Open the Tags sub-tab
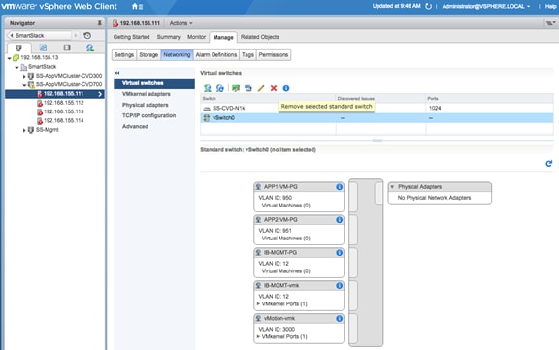 (x=247, y=55)
